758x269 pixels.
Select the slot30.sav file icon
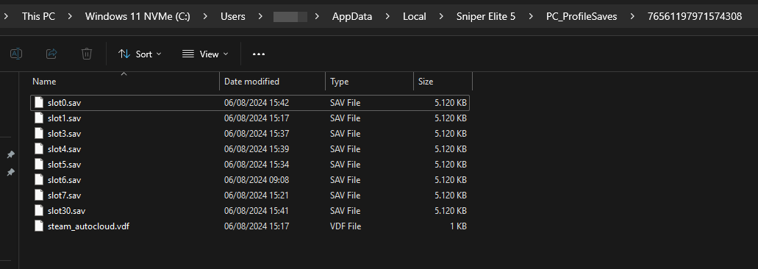pos(39,210)
